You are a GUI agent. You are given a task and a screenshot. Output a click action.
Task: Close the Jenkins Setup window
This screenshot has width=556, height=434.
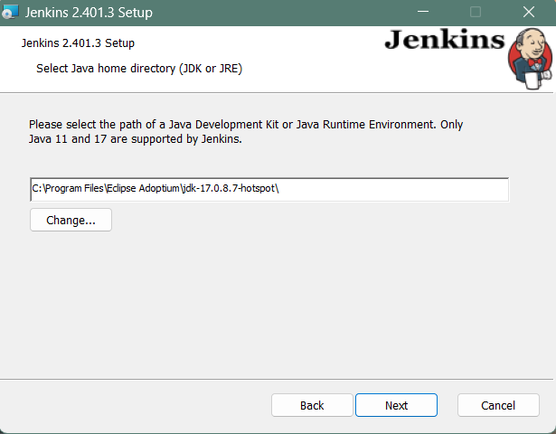pyautogui.click(x=529, y=13)
